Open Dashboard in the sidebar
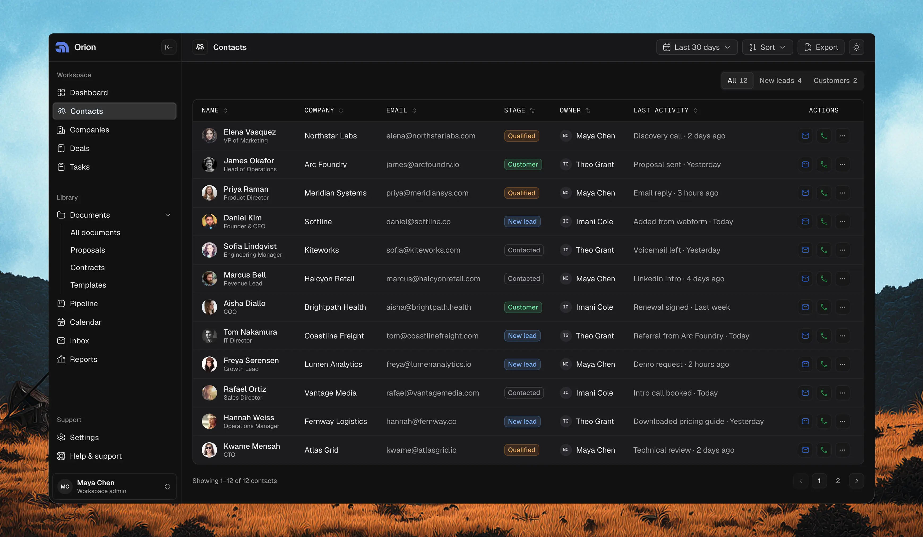The image size is (923, 537). (114, 93)
